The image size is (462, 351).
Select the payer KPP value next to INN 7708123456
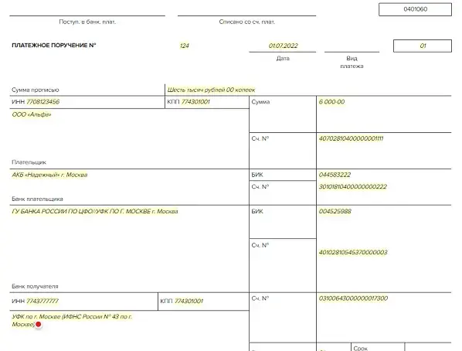tap(195, 102)
